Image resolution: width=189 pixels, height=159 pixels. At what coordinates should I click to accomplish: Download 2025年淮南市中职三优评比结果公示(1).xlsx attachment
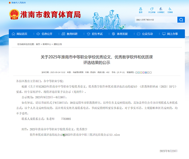(93, 134)
